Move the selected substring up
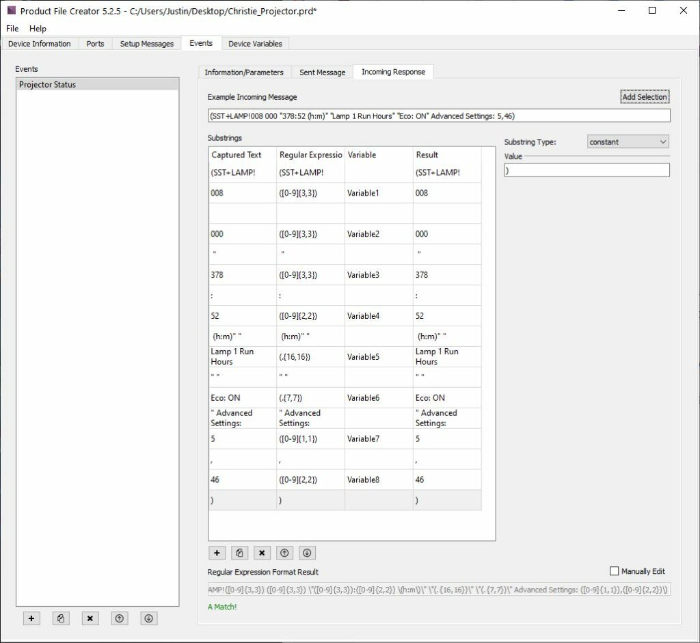Image resolution: width=700 pixels, height=643 pixels. pos(284,553)
